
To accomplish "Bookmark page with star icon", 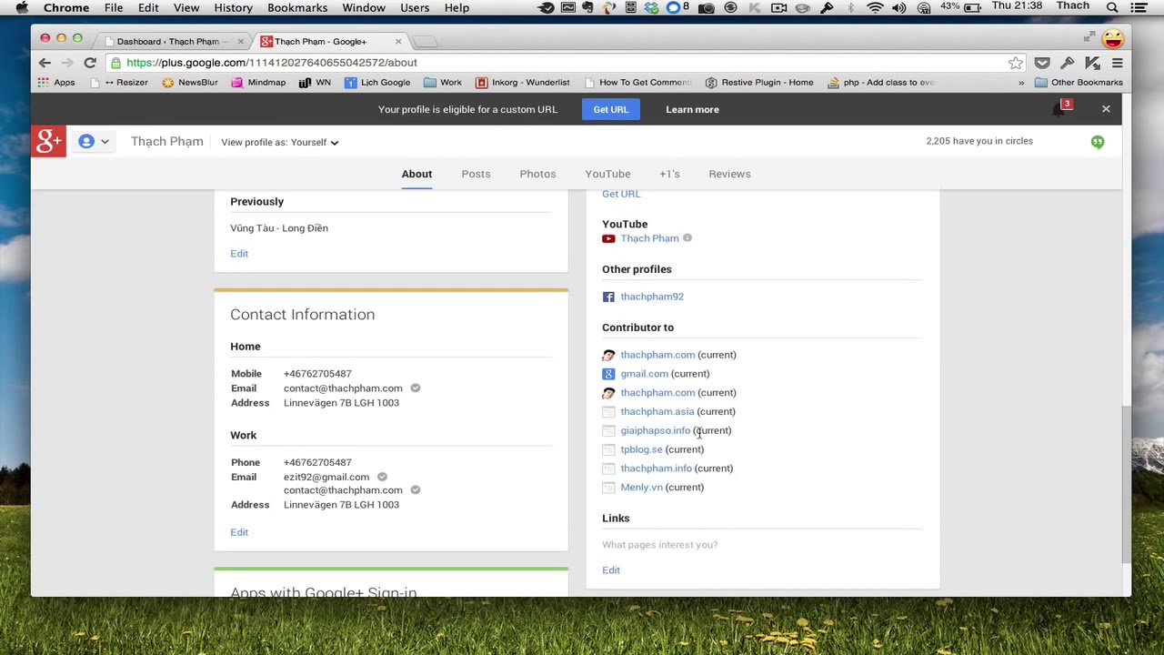I will pos(1015,63).
